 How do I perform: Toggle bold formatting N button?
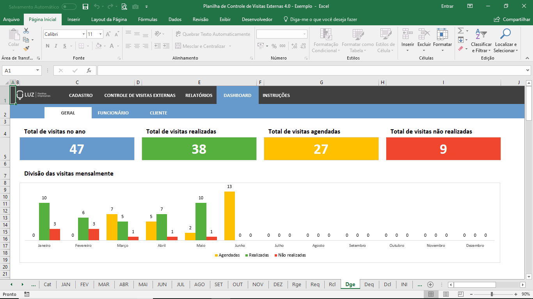pyautogui.click(x=48, y=46)
